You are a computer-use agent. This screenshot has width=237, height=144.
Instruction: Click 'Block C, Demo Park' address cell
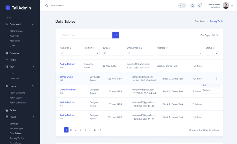pos(173,79)
